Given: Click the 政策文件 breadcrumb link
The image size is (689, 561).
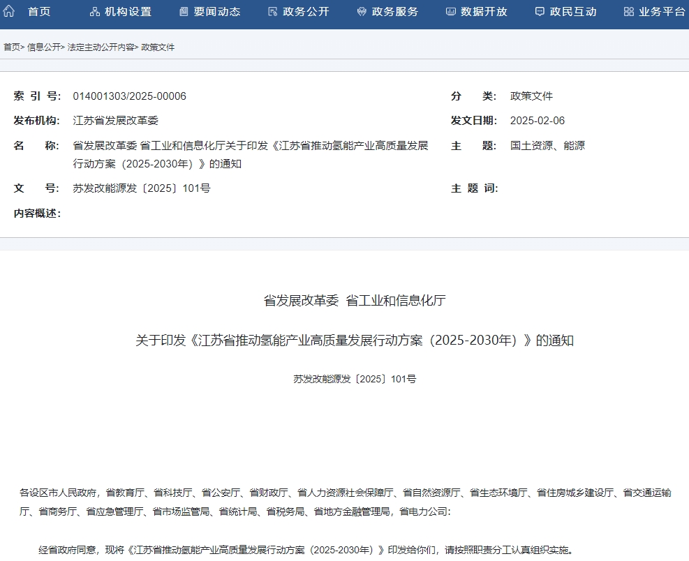Looking at the screenshot, I should pos(158,47).
